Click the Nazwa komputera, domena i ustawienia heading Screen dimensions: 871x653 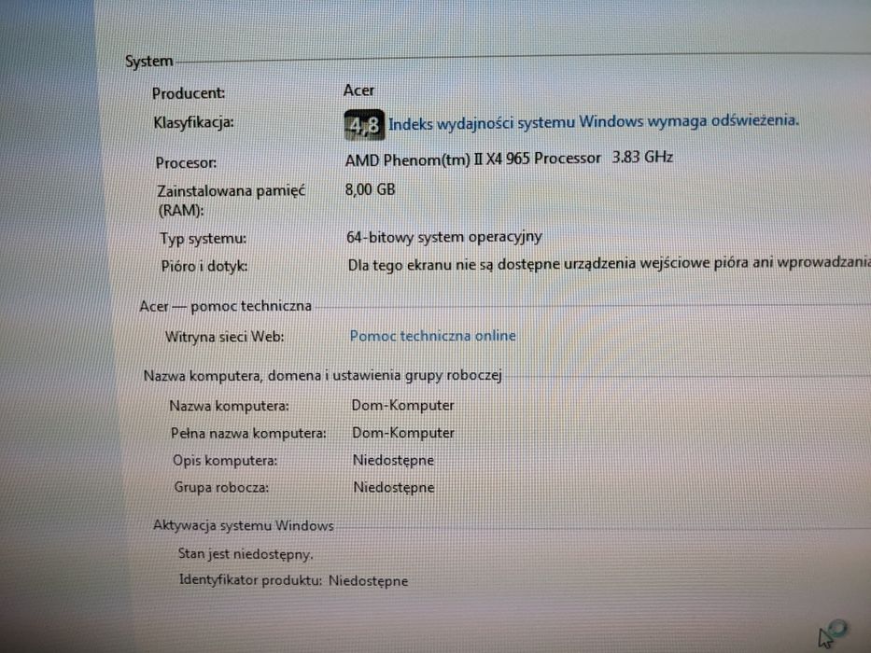point(323,376)
